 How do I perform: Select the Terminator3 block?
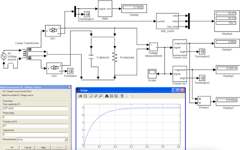pyautogui.click(x=202, y=78)
